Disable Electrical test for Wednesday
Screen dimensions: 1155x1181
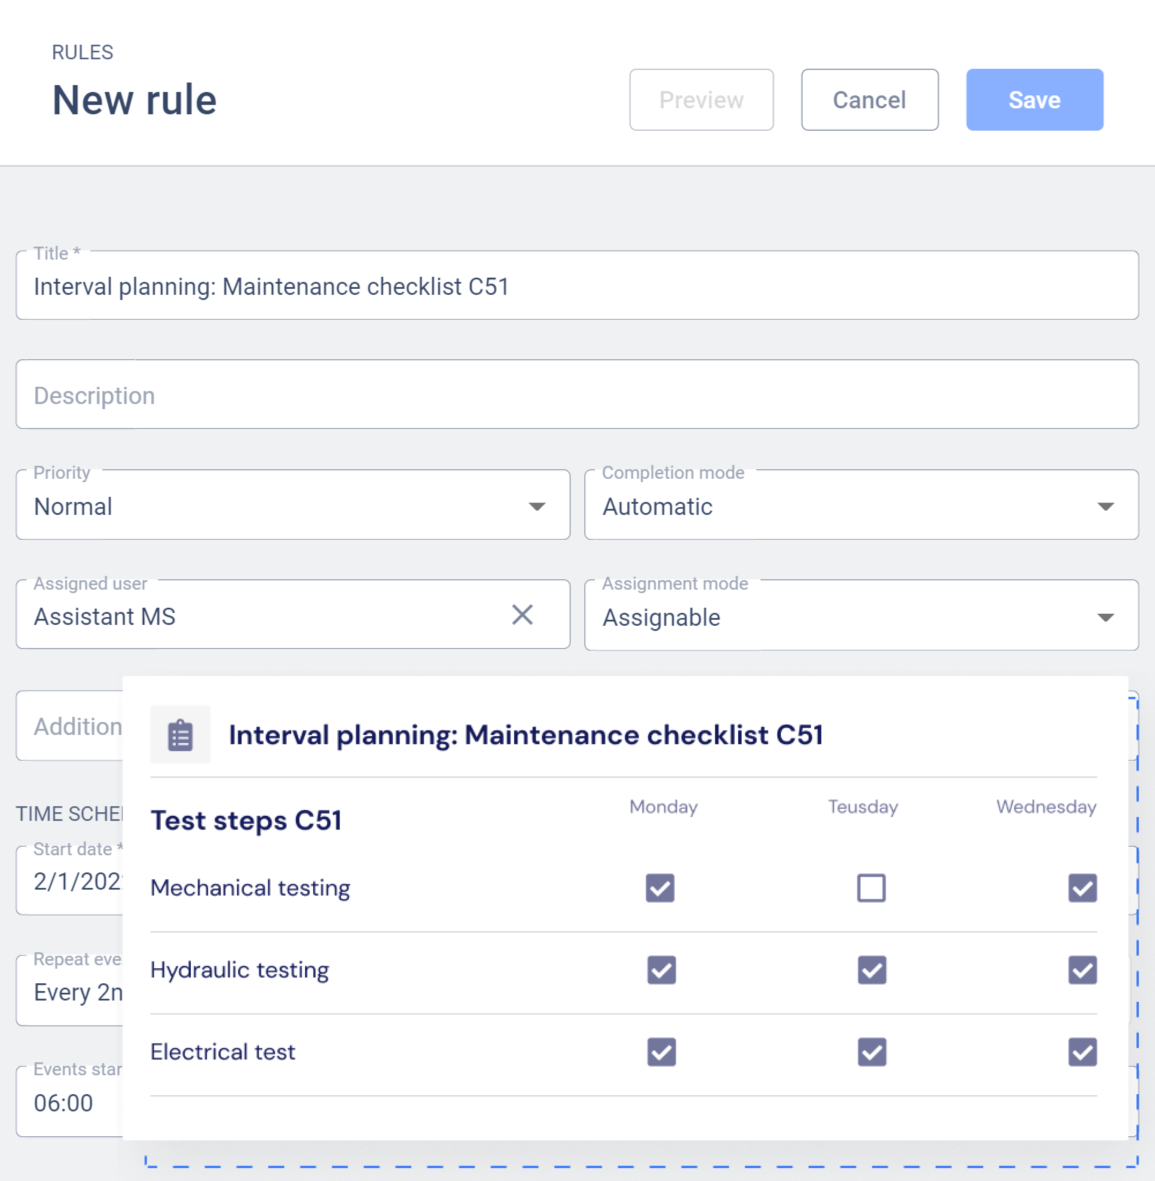click(1083, 1053)
